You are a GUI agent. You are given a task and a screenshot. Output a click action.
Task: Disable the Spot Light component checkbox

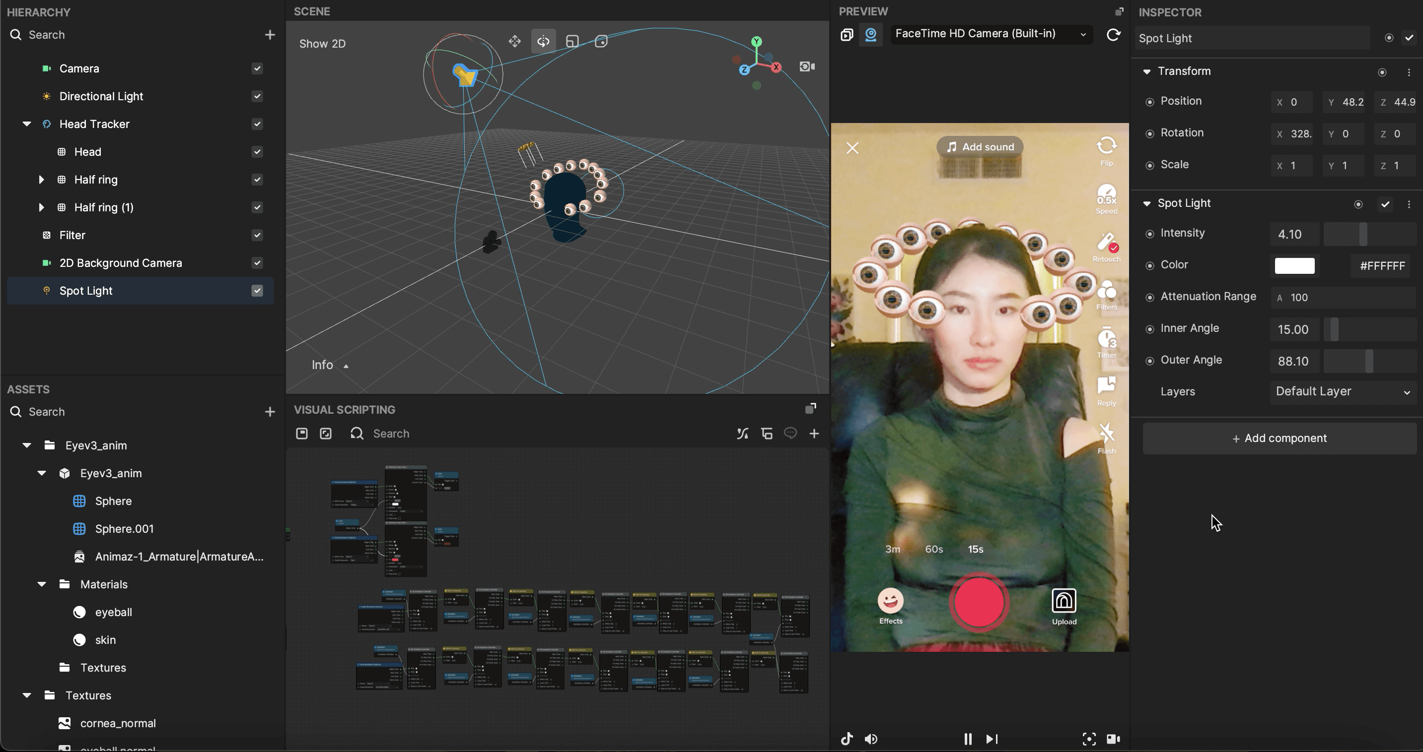1385,204
